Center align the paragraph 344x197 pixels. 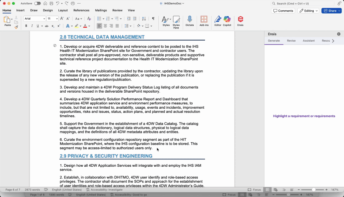[105, 26]
